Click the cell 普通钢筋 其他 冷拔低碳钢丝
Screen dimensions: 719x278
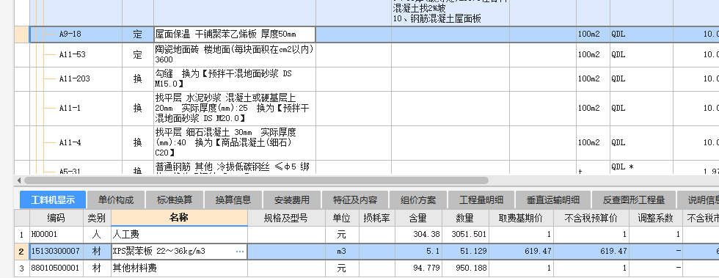235,167
